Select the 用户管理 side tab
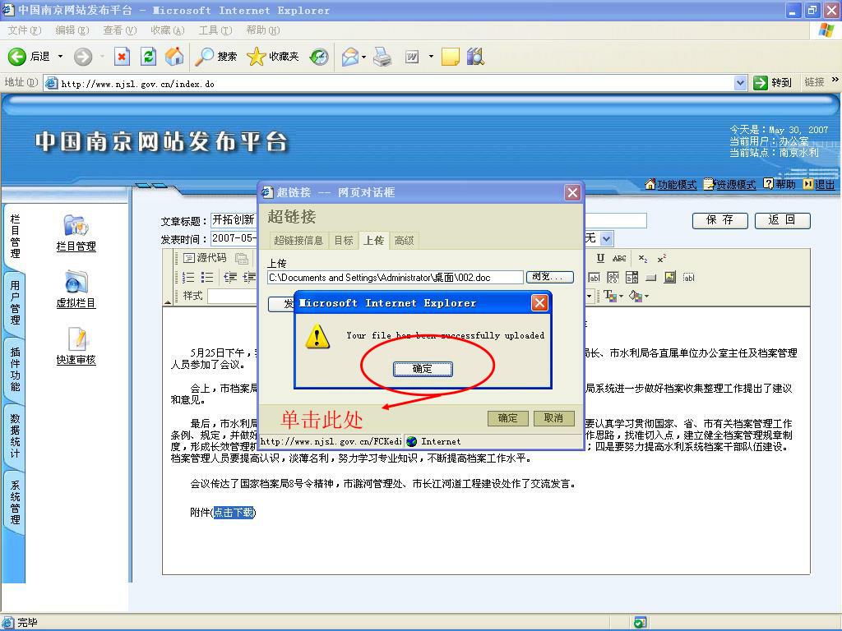842x631 pixels. pos(15,302)
